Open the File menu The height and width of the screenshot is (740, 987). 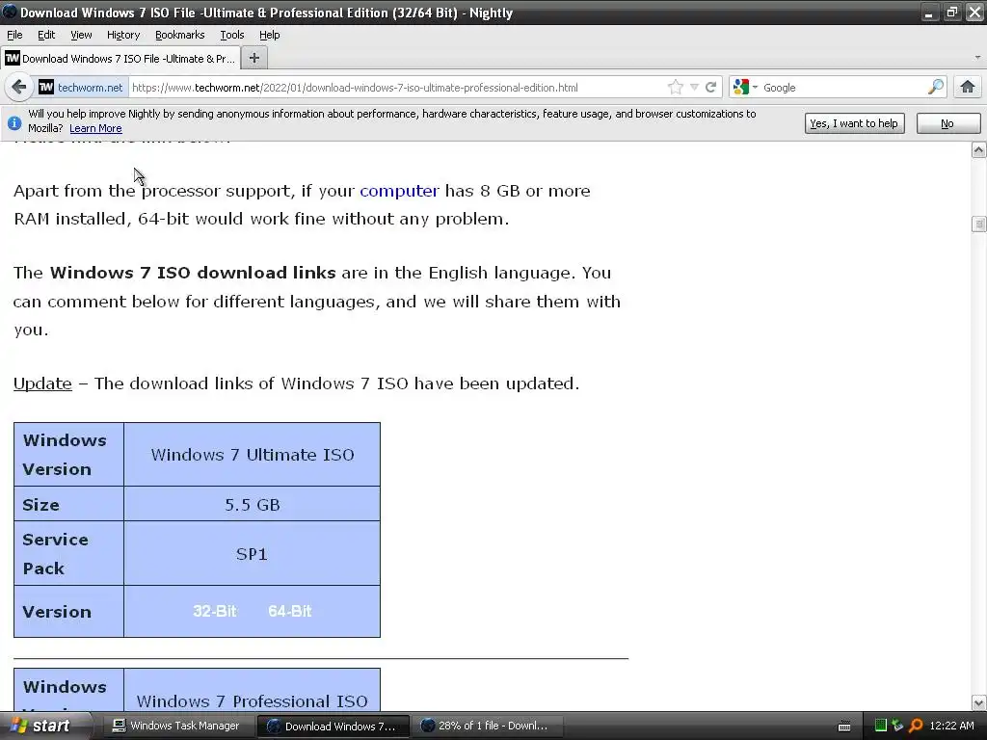(14, 35)
